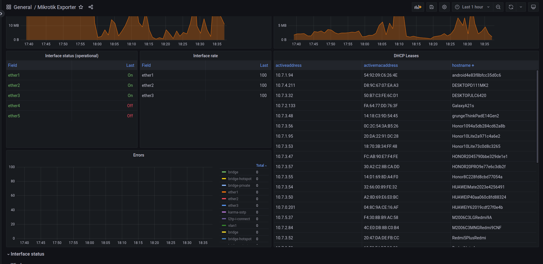Star the Mikrotik Exporter dashboard
Image resolution: width=543 pixels, height=264 pixels.
tap(81, 7)
